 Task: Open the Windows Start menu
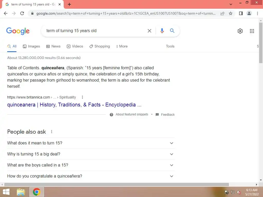[6, 192]
